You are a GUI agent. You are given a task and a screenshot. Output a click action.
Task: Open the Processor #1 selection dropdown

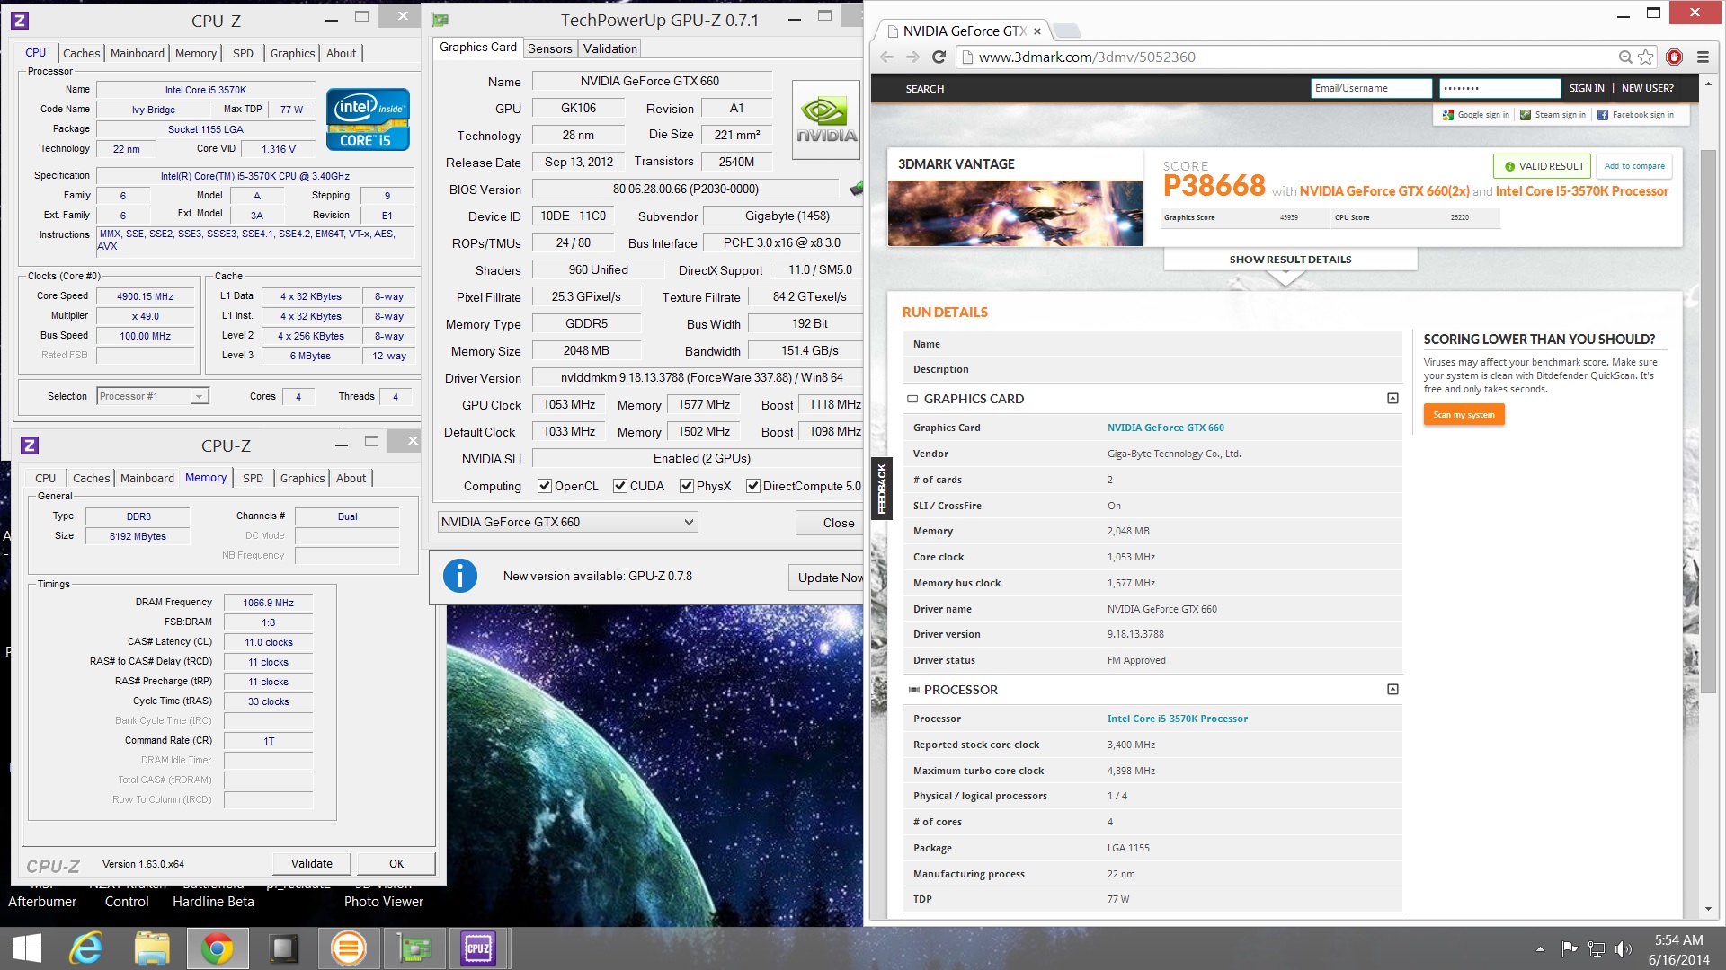click(153, 396)
